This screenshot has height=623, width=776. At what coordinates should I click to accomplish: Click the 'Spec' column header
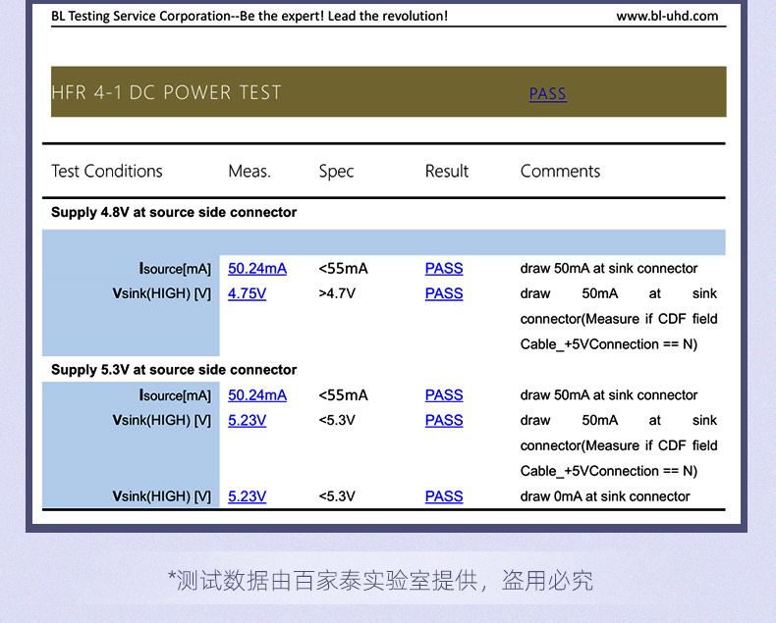point(336,172)
